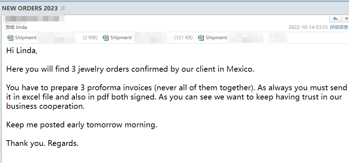Image resolution: width=349 pixels, height=163 pixels.
Task: Click the third Shipment attachment Excel icon
Action: point(201,38)
